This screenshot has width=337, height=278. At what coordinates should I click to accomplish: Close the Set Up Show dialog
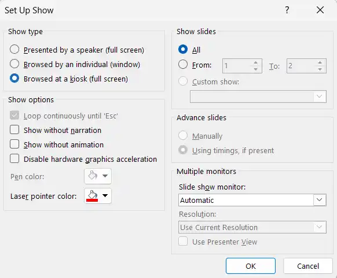coord(320,10)
